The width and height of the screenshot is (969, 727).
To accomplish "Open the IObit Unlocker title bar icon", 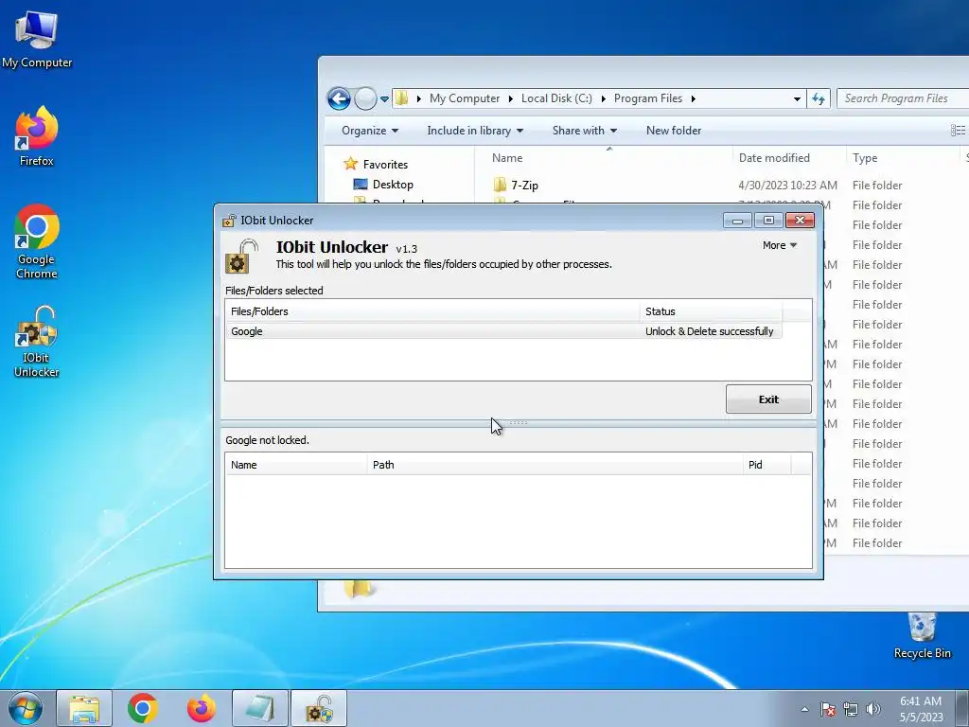I will tap(229, 221).
